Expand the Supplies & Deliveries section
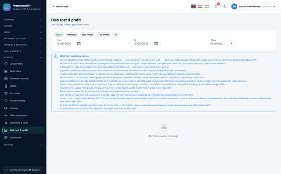 click(x=23, y=45)
